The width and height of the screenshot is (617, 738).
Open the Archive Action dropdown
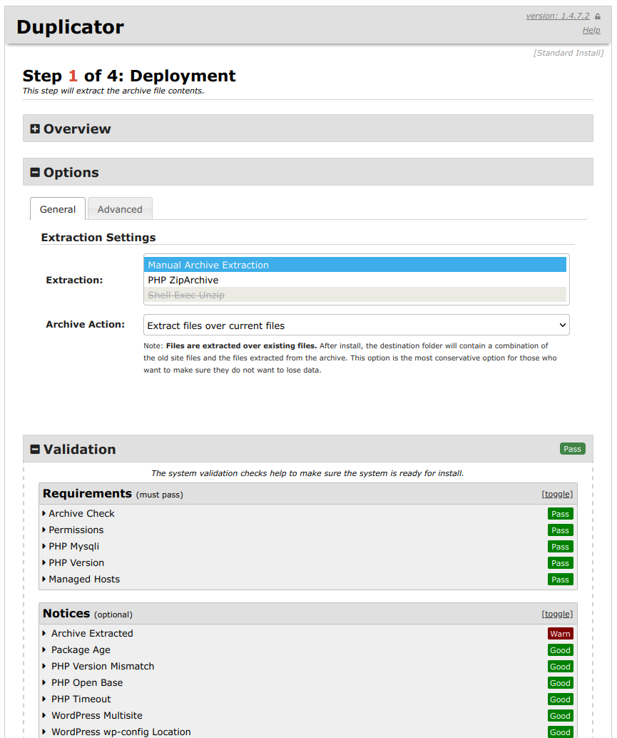coord(357,325)
